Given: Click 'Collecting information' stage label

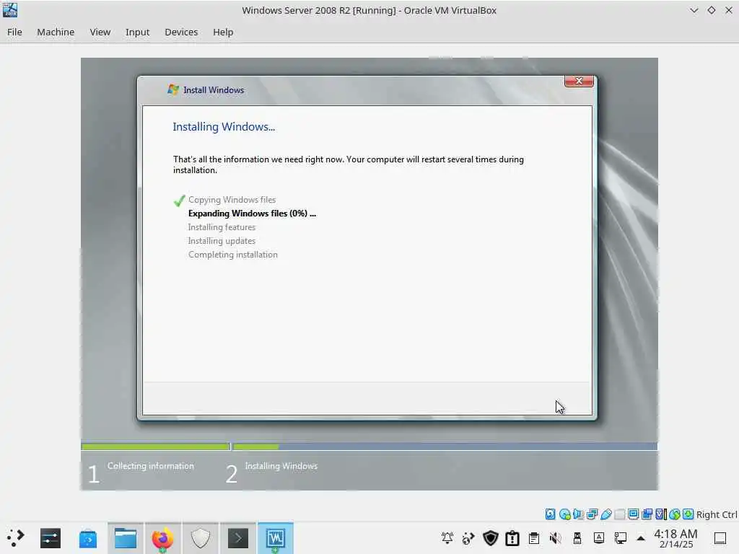Looking at the screenshot, I should [150, 466].
